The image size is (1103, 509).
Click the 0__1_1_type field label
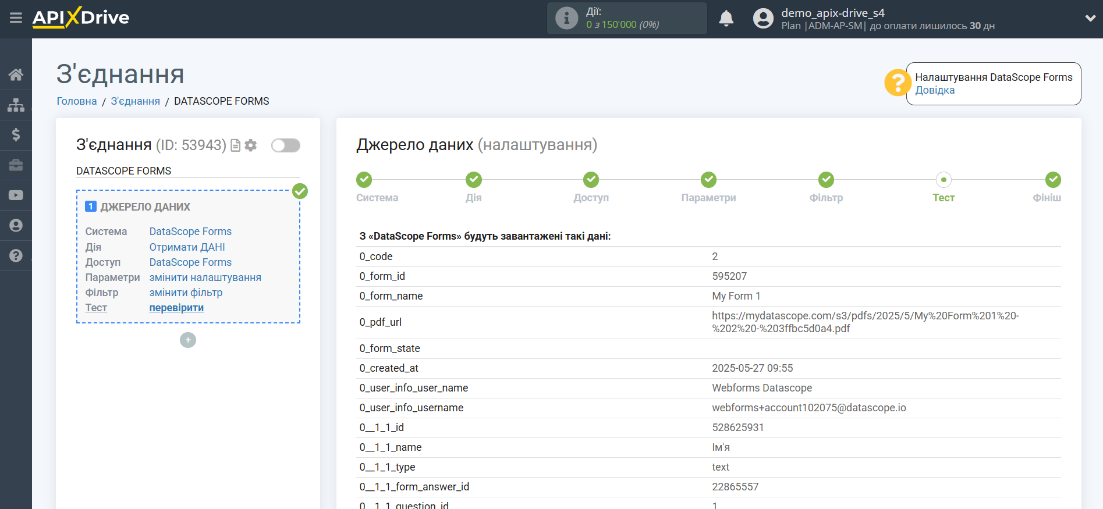[387, 467]
